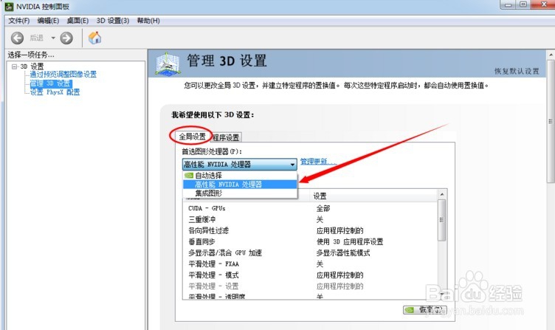The image size is (555, 330).
Task: Click the 管理 3D 设置 header icon
Action: [x=167, y=63]
